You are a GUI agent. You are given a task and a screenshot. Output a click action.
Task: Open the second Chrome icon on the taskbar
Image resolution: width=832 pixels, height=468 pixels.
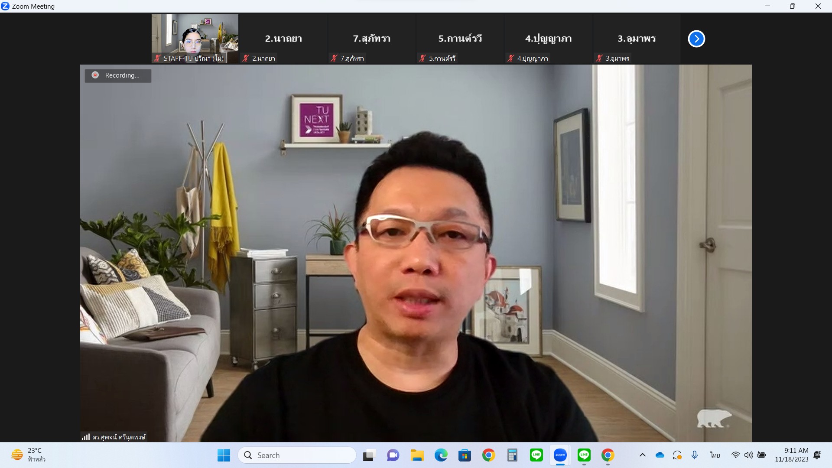point(608,455)
